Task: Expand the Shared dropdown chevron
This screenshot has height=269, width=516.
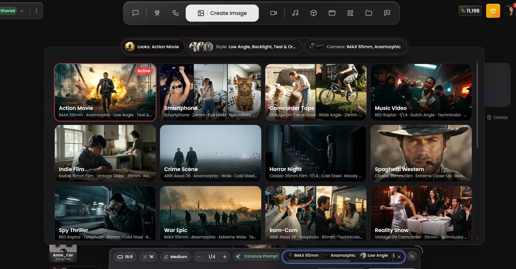Action: [22, 11]
